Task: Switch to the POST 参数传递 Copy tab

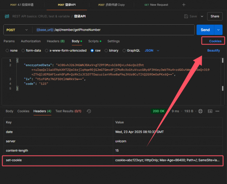Action: [111, 5]
